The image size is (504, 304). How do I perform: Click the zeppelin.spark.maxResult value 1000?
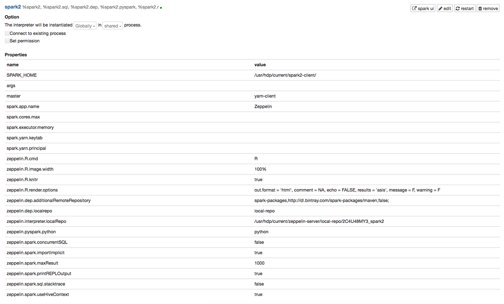259,263
